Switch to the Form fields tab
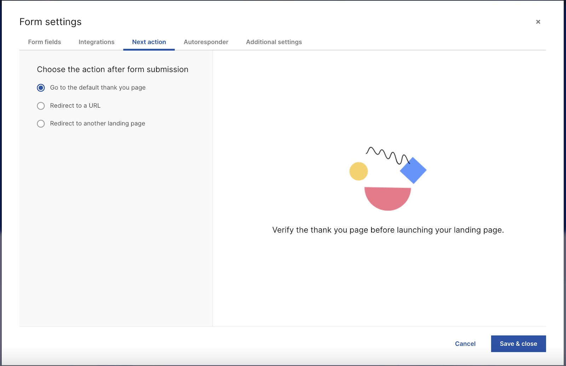The width and height of the screenshot is (566, 366). pos(44,42)
